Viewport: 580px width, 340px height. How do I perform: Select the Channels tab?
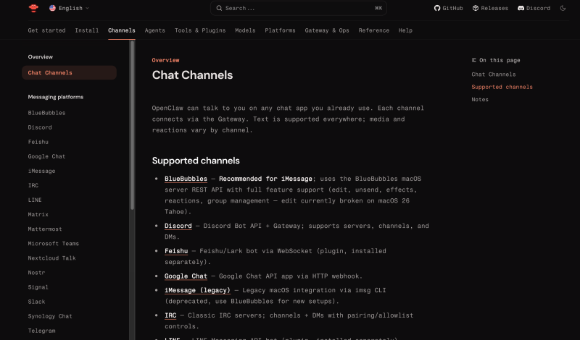pyautogui.click(x=121, y=30)
